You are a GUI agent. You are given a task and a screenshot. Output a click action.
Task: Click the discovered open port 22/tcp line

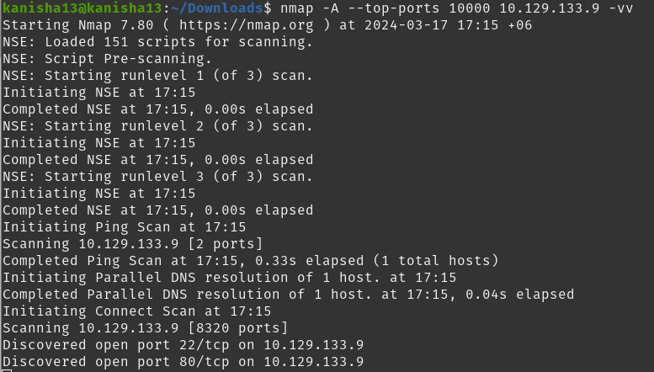point(183,345)
